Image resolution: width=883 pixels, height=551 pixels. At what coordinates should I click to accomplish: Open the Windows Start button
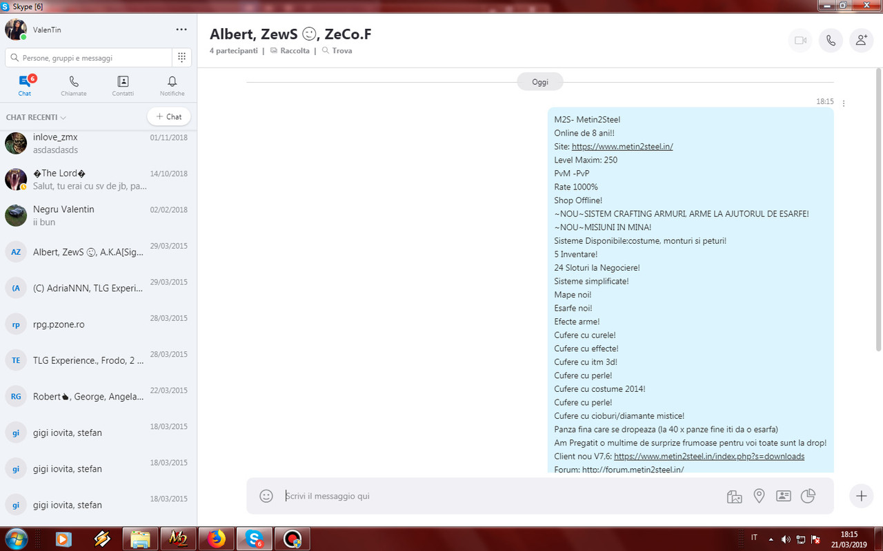[x=15, y=539]
